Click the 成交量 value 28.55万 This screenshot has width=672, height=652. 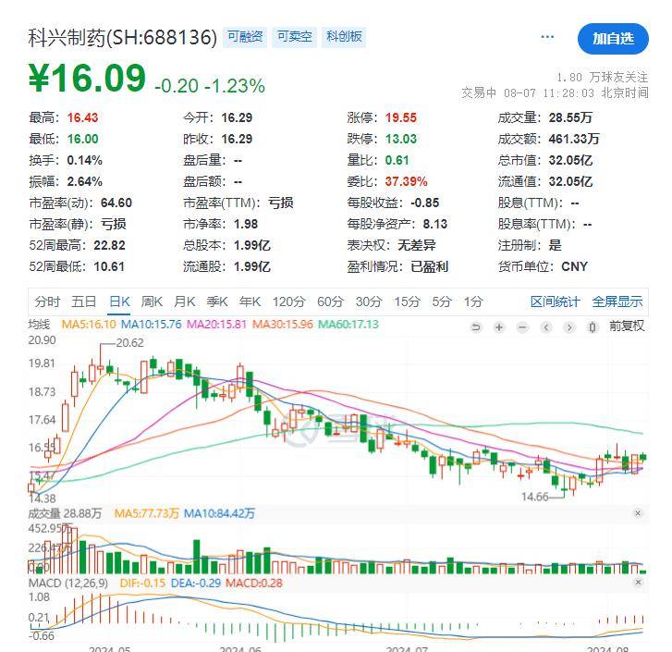(x=570, y=117)
